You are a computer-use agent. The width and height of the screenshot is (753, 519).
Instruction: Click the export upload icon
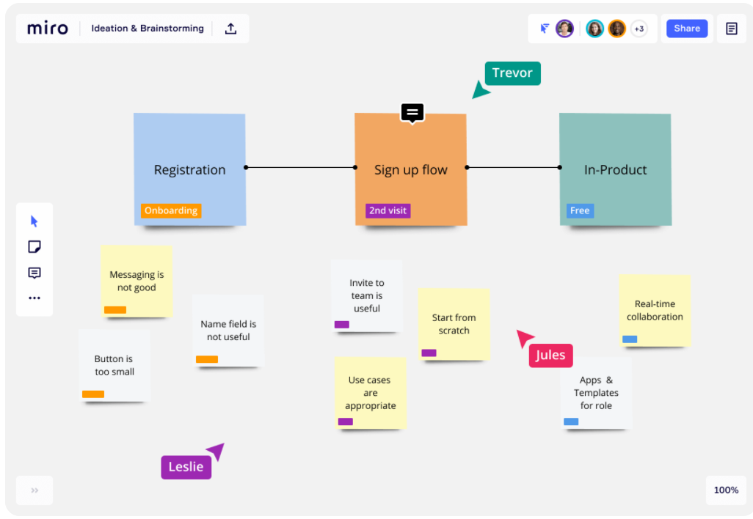230,29
